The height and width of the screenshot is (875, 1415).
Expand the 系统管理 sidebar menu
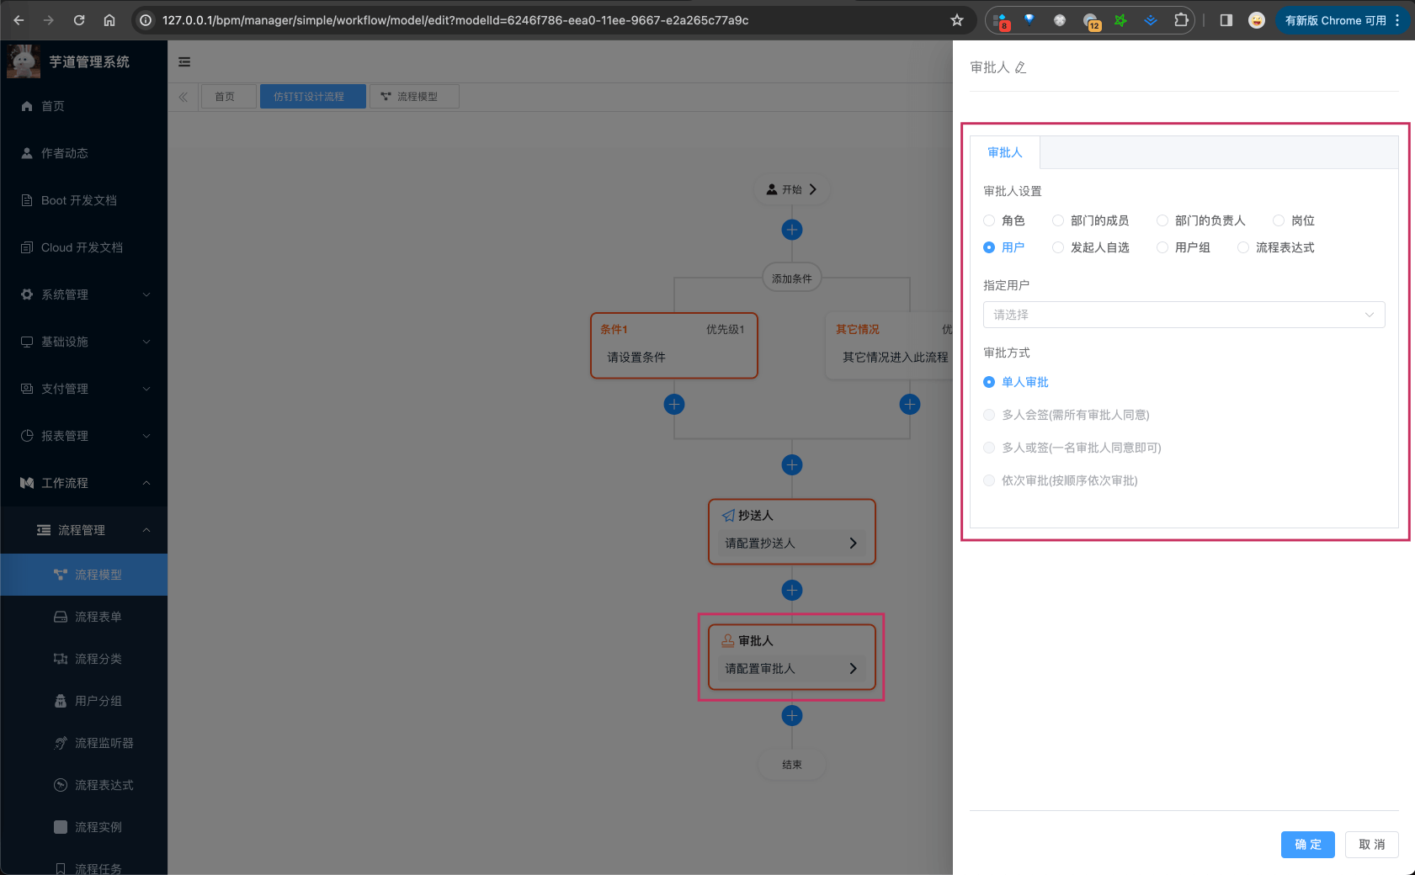point(84,294)
